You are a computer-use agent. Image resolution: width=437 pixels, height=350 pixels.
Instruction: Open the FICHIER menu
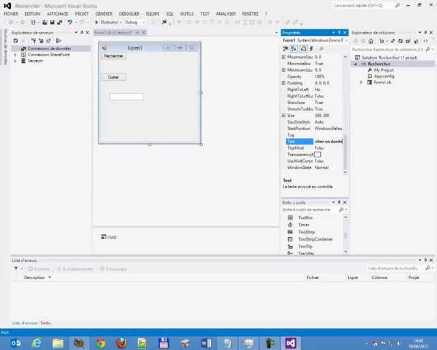pyautogui.click(x=11, y=14)
